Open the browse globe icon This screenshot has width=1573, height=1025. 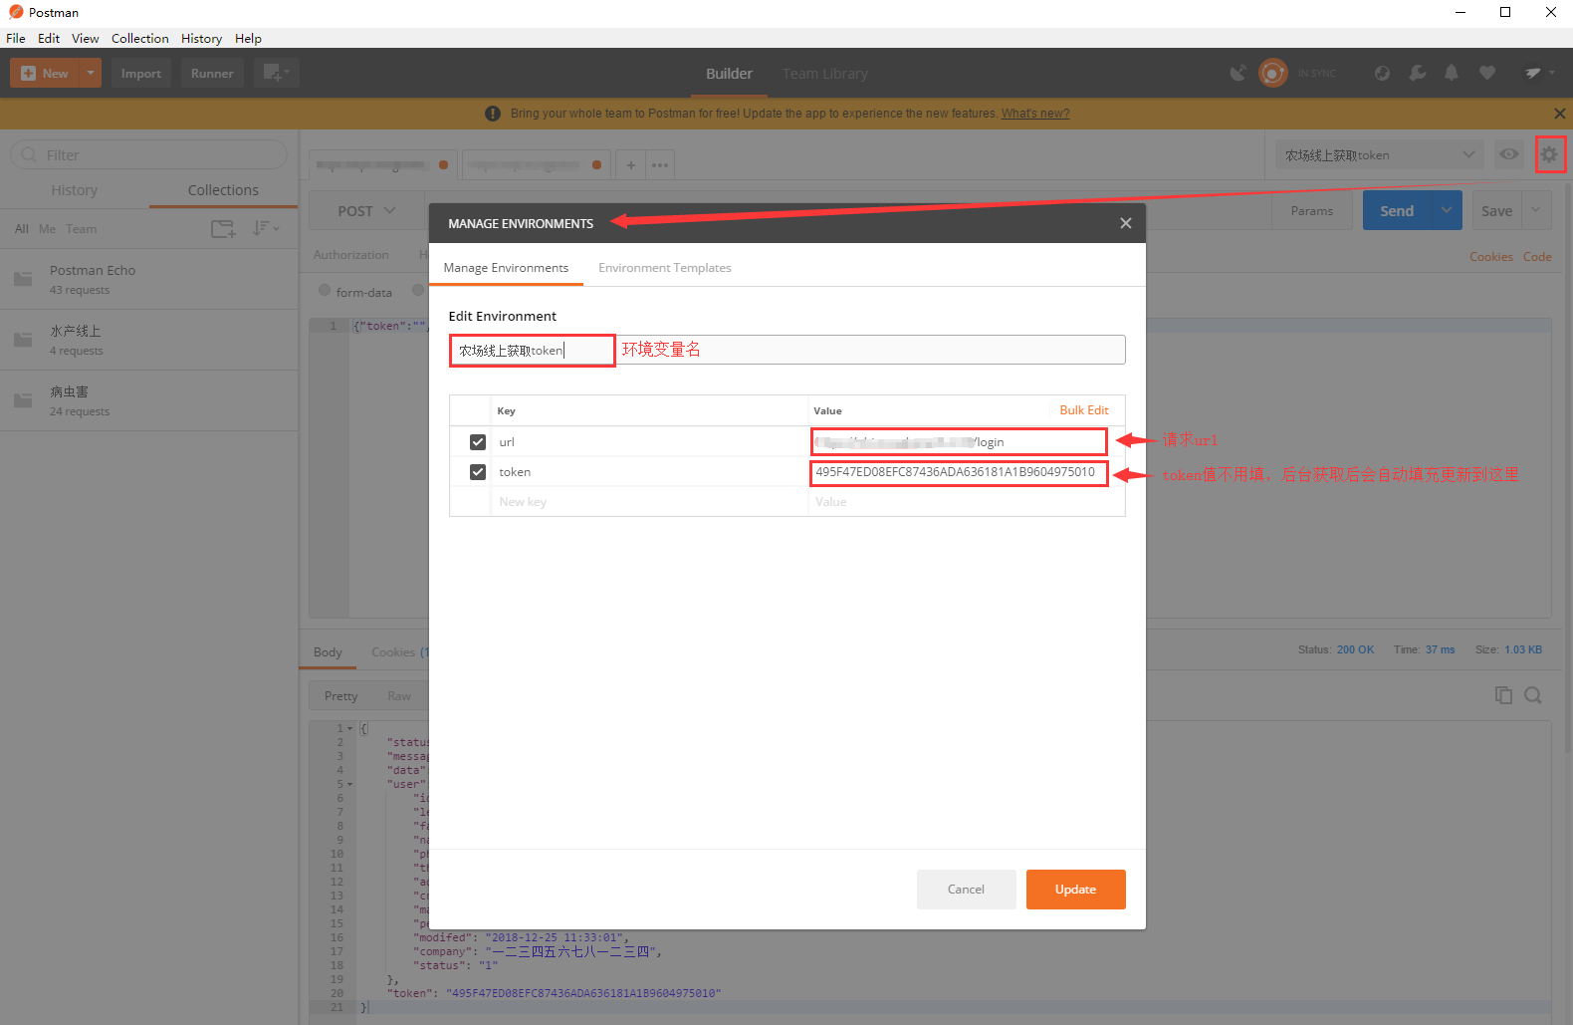[x=1382, y=73]
